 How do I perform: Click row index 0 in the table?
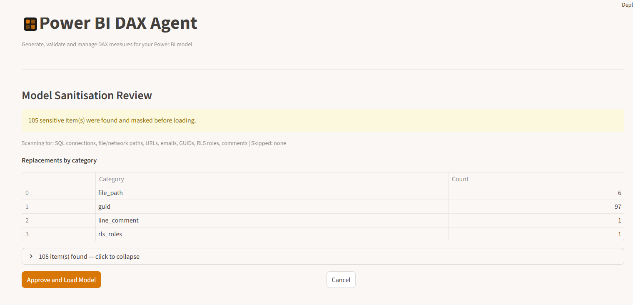click(x=27, y=193)
